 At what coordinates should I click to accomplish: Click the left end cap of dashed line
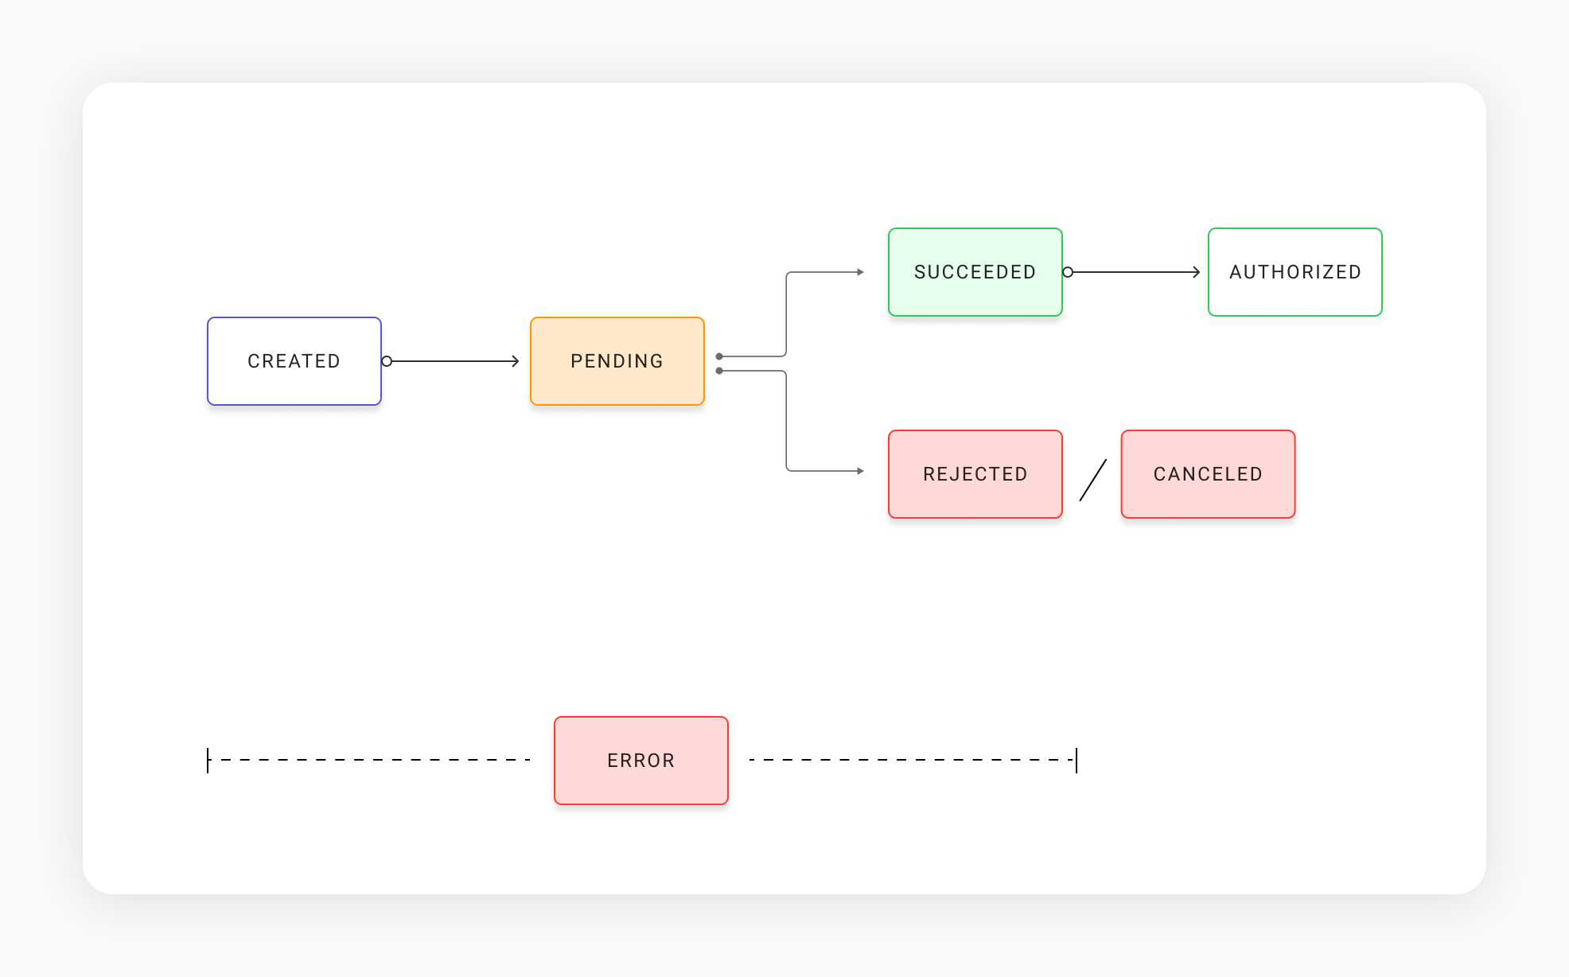pyautogui.click(x=208, y=760)
